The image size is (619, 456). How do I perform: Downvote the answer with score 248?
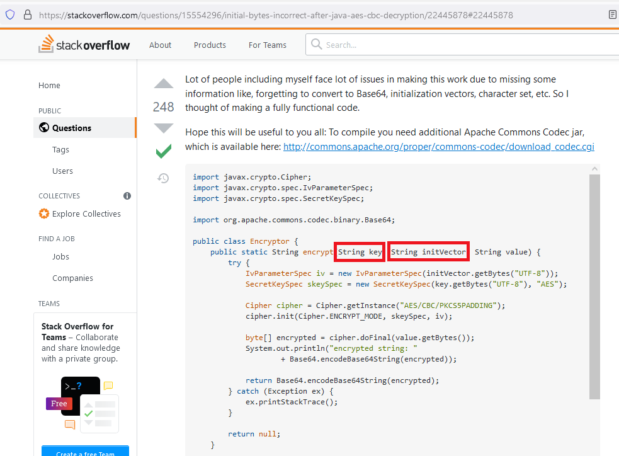tap(163, 127)
